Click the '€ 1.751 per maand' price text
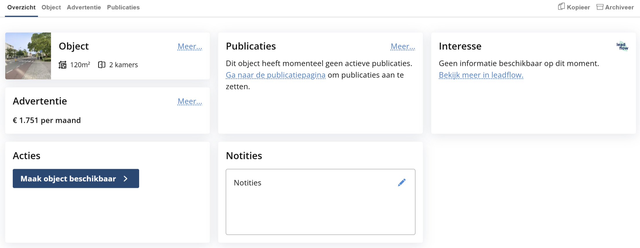This screenshot has height=248, width=640. click(47, 120)
